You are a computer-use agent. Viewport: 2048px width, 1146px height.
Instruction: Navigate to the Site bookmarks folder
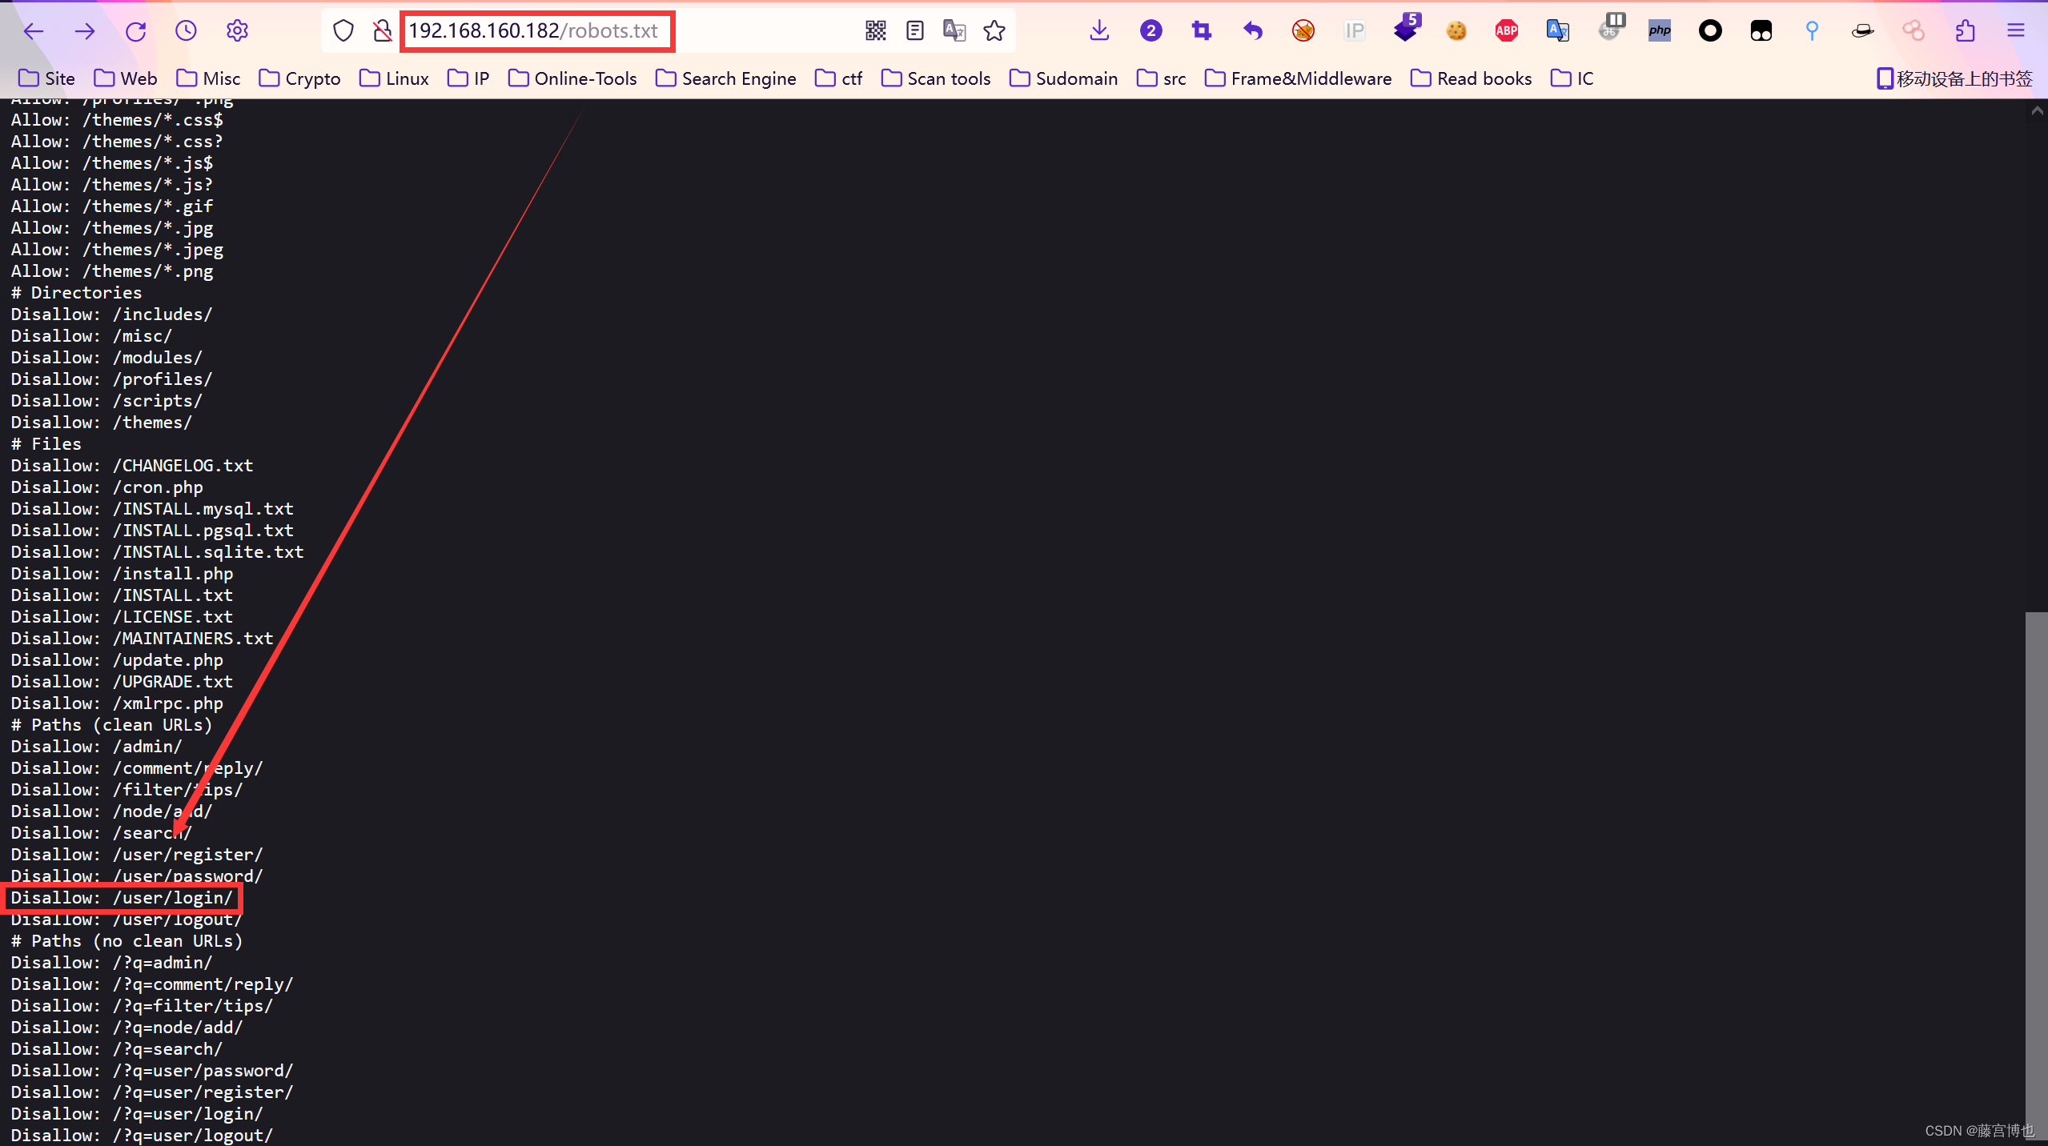pyautogui.click(x=52, y=78)
